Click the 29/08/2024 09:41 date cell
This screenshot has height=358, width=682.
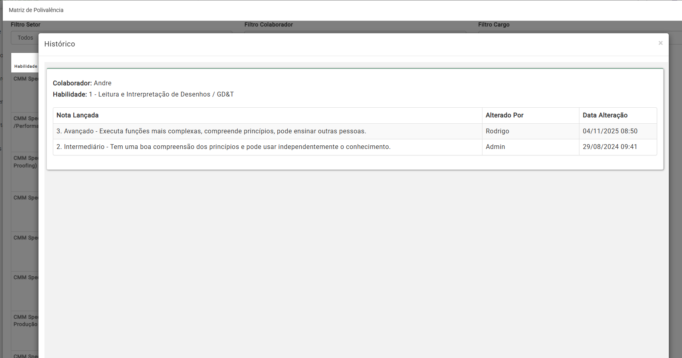pos(609,147)
